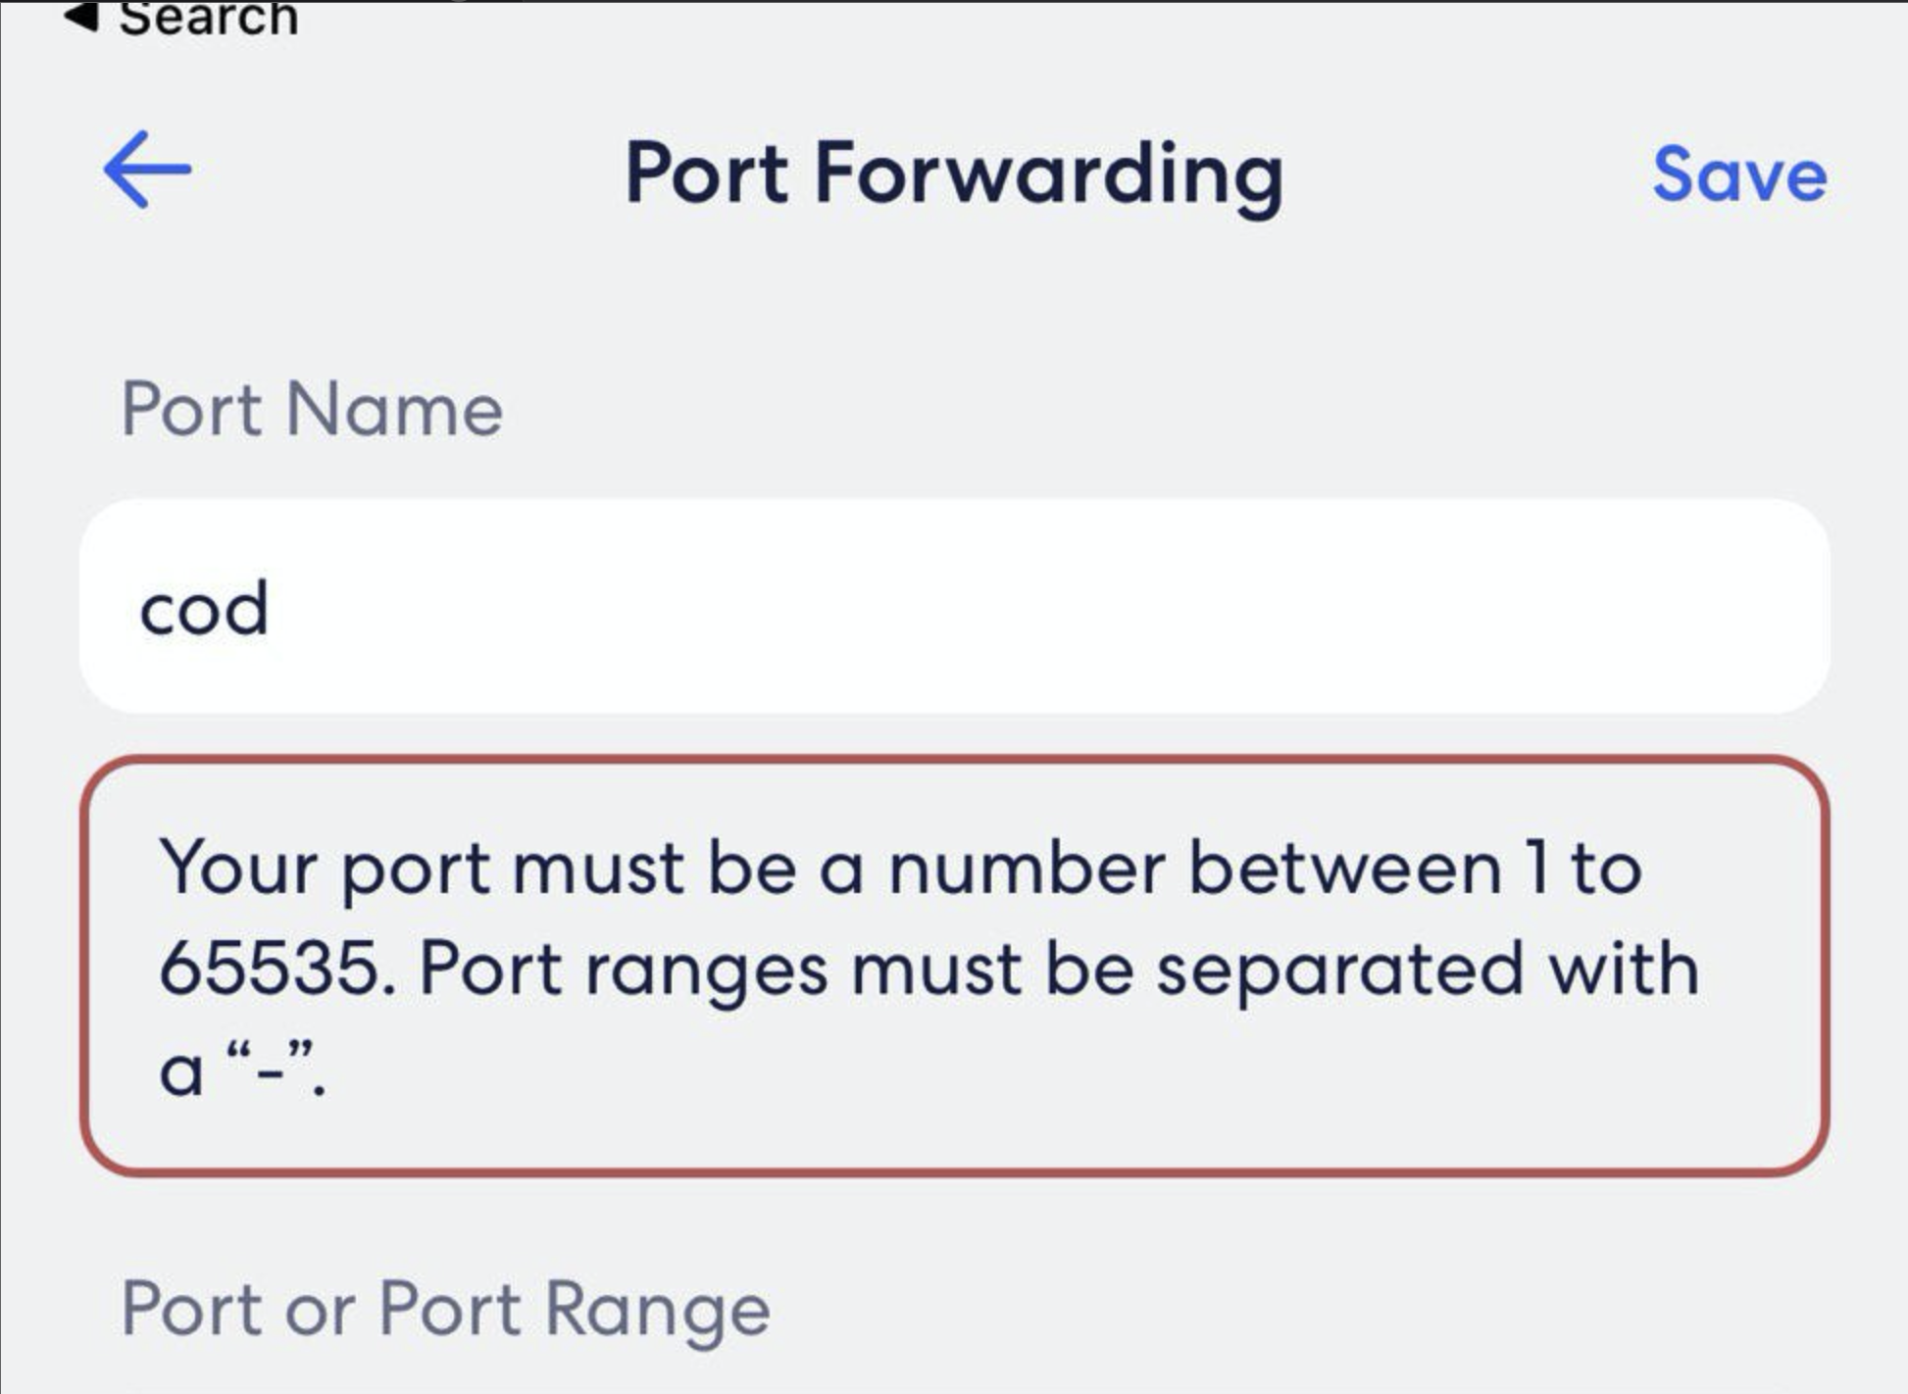1908x1394 pixels.
Task: Click the word "between" in the error message
Action: pyautogui.click(x=1345, y=869)
